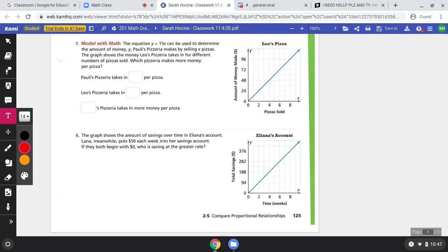Open the 201 Math Gra... Drive folder
This screenshot has width=448, height=252.
pos(131,29)
